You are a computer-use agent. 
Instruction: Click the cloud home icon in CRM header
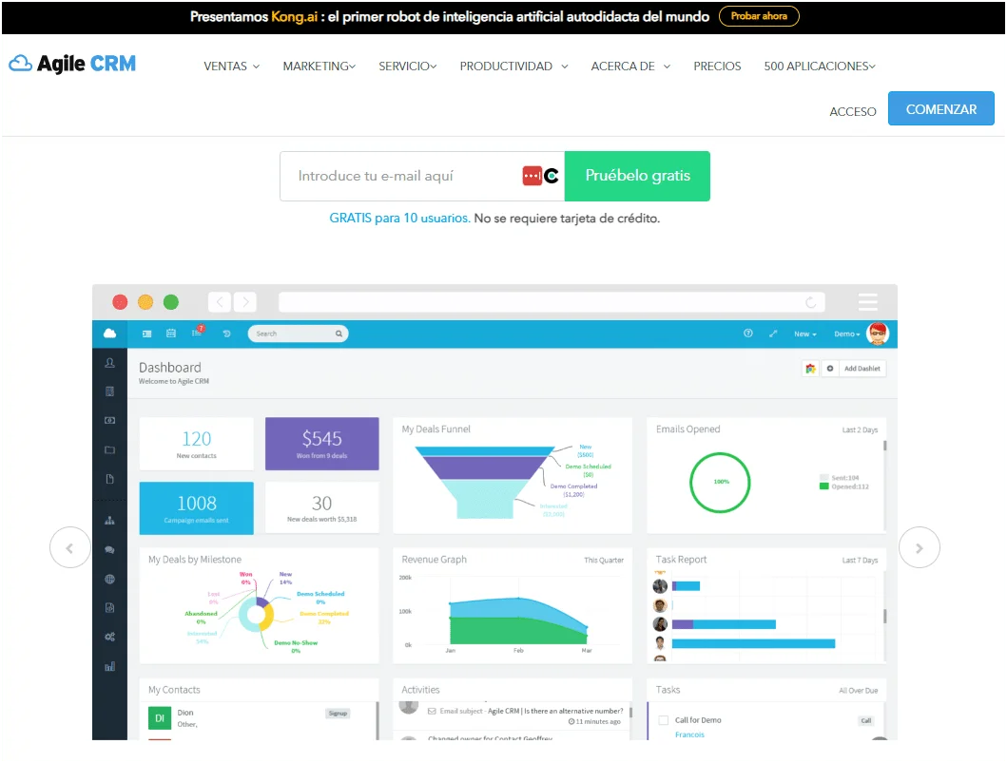[109, 334]
